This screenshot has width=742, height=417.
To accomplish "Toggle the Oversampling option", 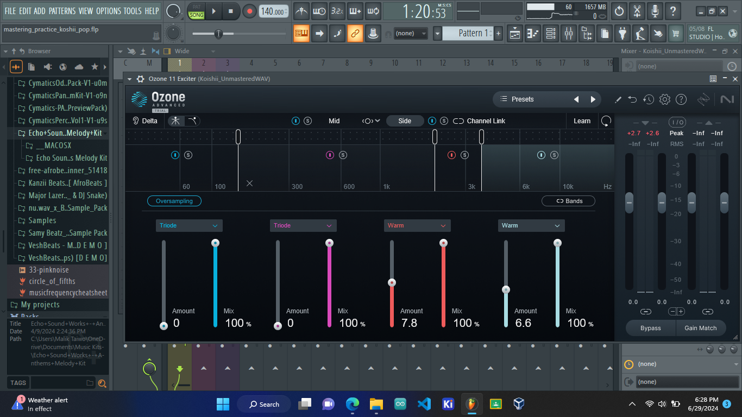I will (x=174, y=201).
